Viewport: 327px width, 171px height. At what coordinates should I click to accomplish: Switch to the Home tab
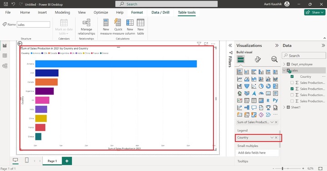point(25,12)
